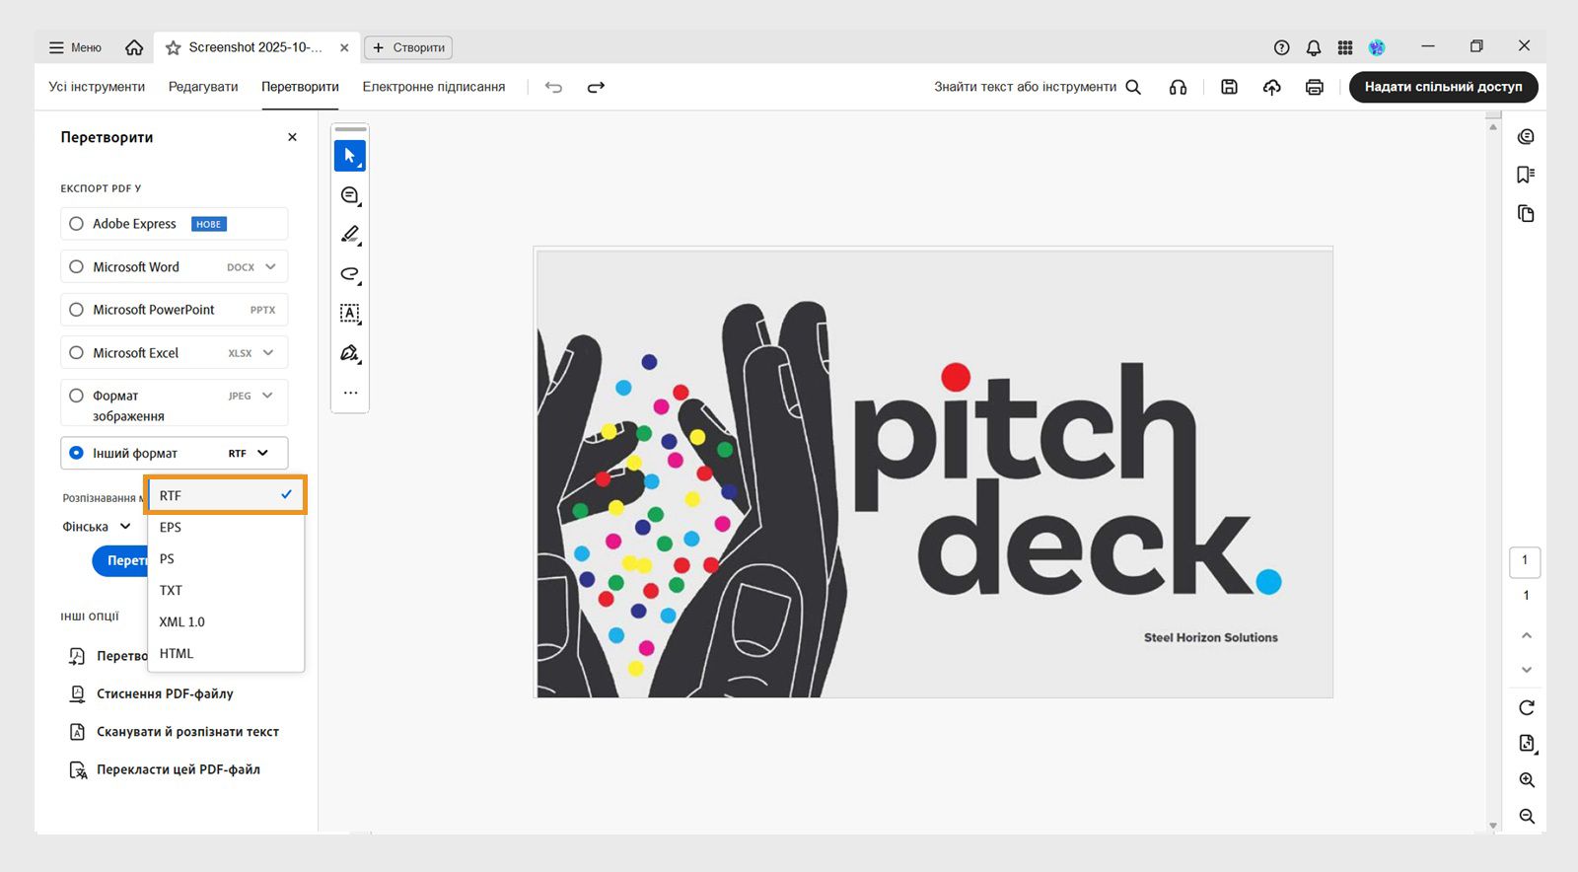Click the Створити new tab button
The width and height of the screenshot is (1578, 872).
(408, 47)
